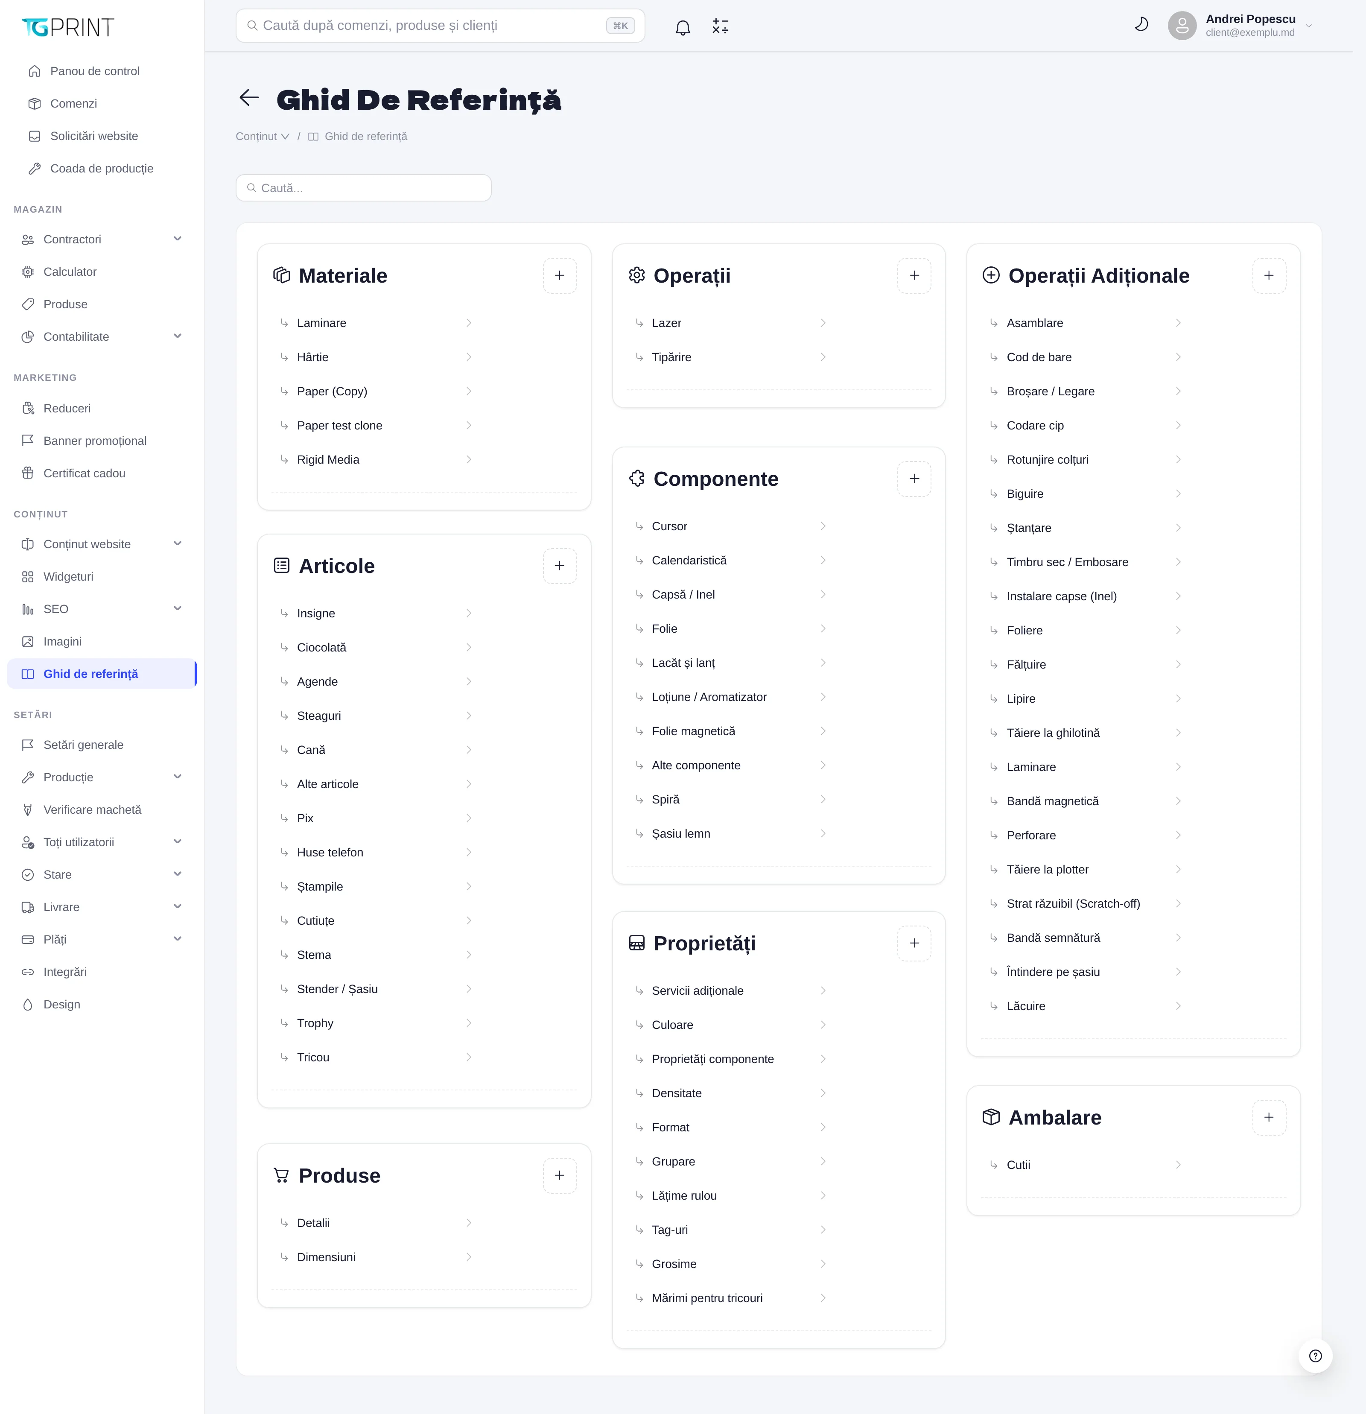Select Ghid de referință sidebar item
Viewport: 1366px width, 1414px height.
pyautogui.click(x=101, y=674)
